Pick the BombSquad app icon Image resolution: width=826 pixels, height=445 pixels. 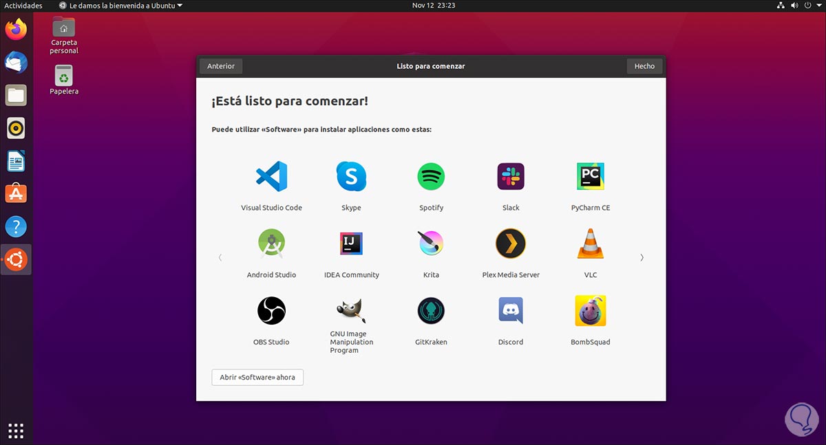[x=591, y=311]
